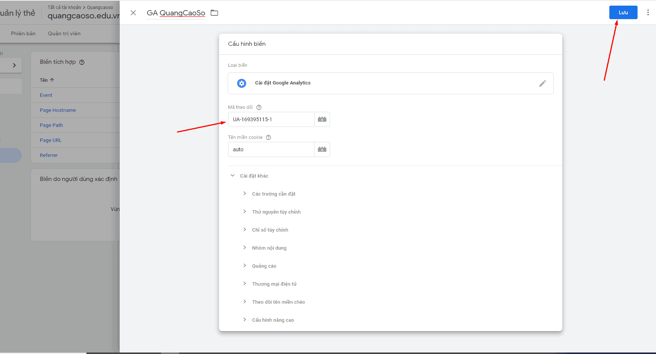Open the three-dot more options menu

(648, 12)
